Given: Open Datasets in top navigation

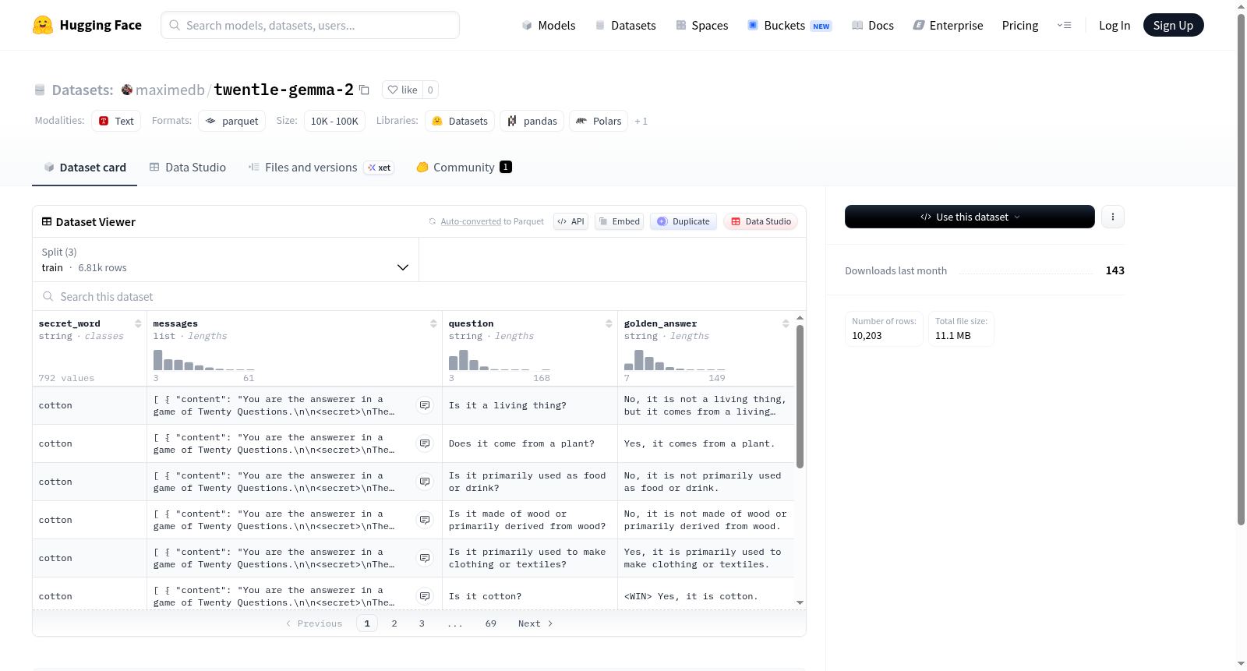Looking at the screenshot, I should [x=626, y=25].
